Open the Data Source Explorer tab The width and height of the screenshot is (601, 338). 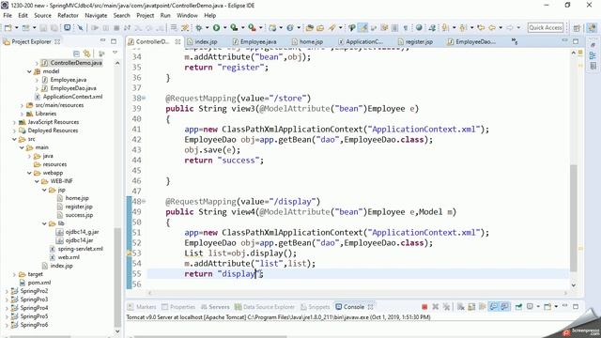(265, 307)
